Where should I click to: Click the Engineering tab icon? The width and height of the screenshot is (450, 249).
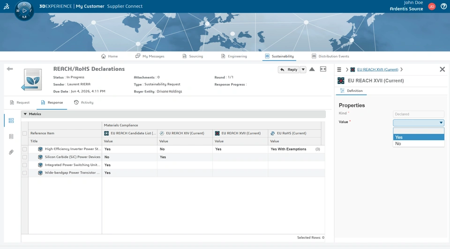223,56
